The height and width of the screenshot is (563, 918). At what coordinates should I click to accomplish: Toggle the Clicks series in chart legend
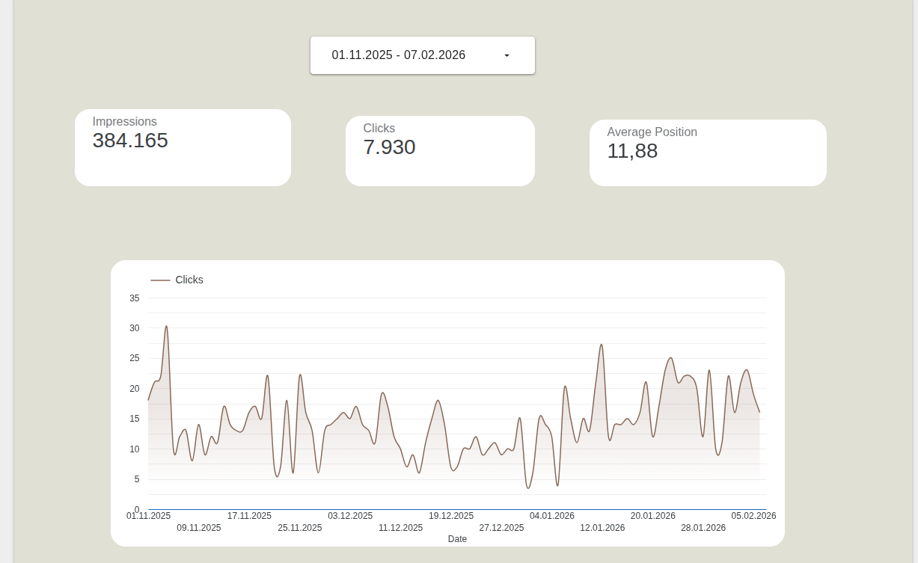click(177, 280)
